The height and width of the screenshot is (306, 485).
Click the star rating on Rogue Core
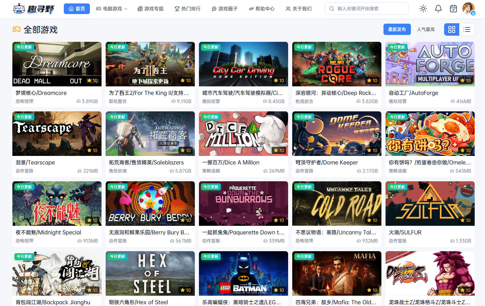pyautogui.click(x=372, y=81)
